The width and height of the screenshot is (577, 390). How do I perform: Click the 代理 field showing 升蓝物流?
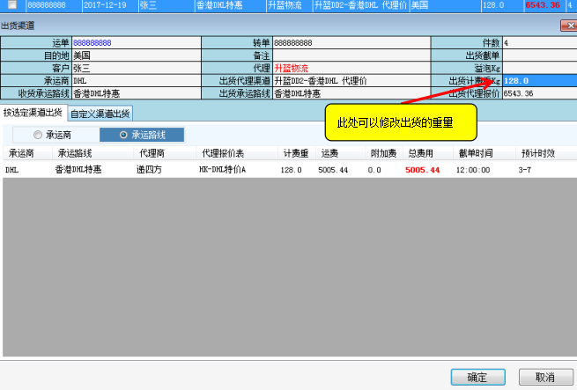point(351,68)
